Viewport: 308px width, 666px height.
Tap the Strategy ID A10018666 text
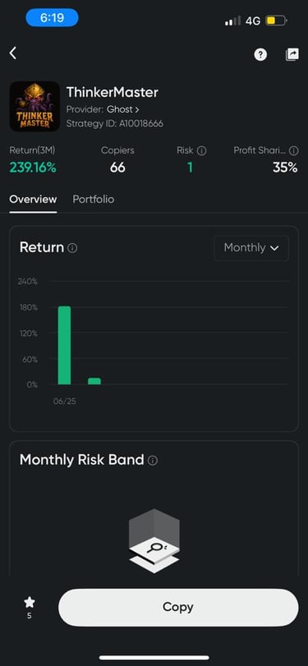click(115, 124)
